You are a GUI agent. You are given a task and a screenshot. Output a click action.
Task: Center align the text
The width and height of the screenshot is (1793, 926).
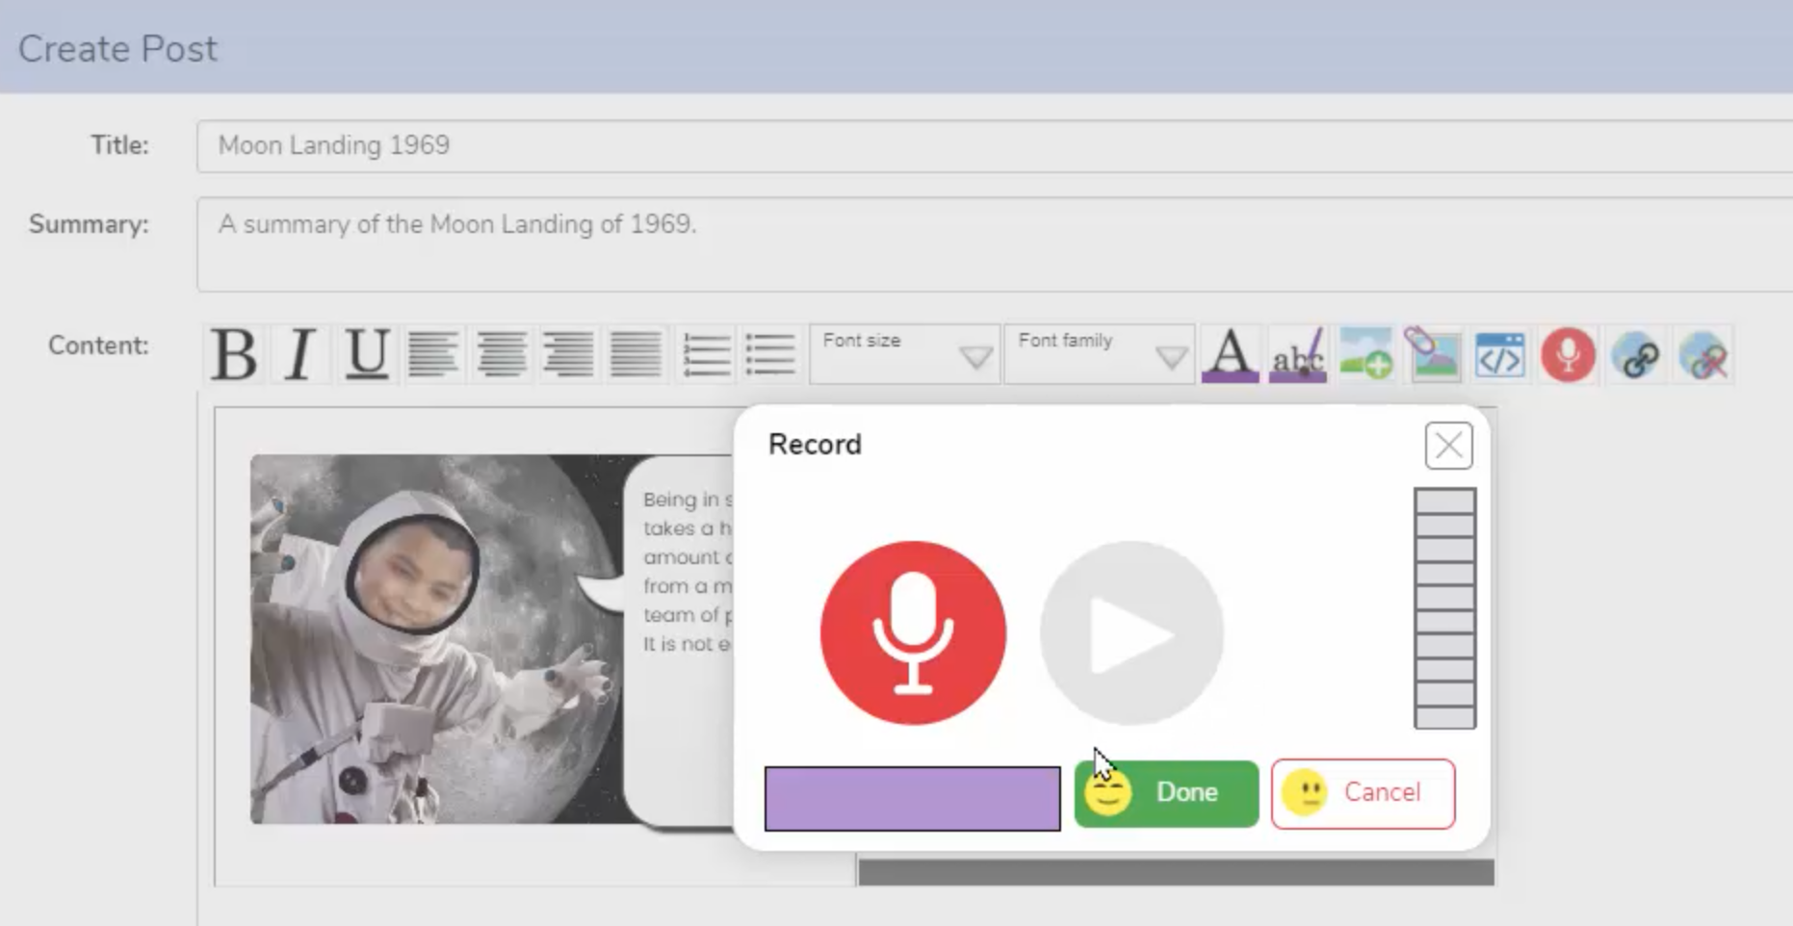pos(501,355)
